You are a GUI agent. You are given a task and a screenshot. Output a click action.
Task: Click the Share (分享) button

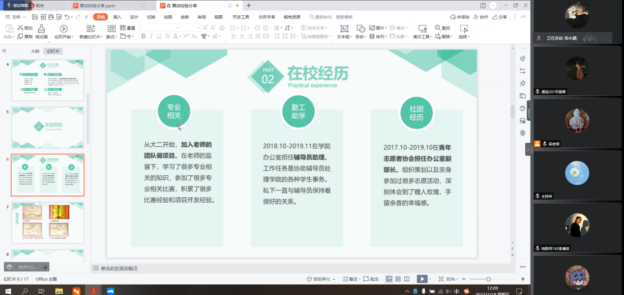[x=500, y=17]
